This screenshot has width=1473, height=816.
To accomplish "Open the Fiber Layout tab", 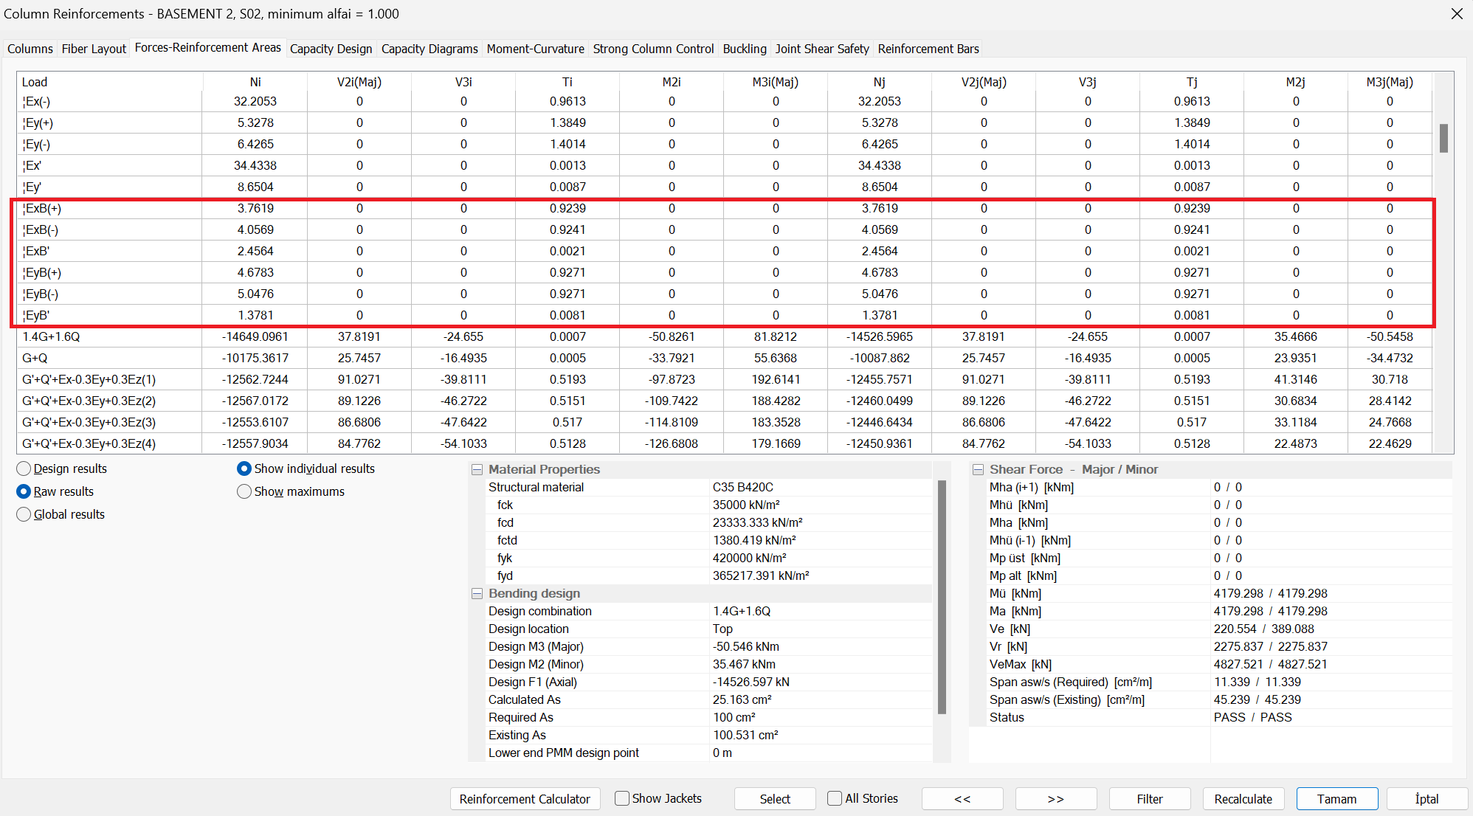I will click(94, 49).
